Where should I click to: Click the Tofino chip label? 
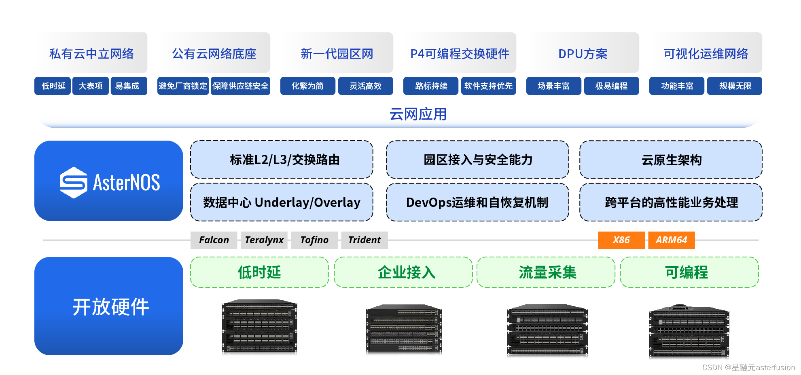(x=314, y=240)
